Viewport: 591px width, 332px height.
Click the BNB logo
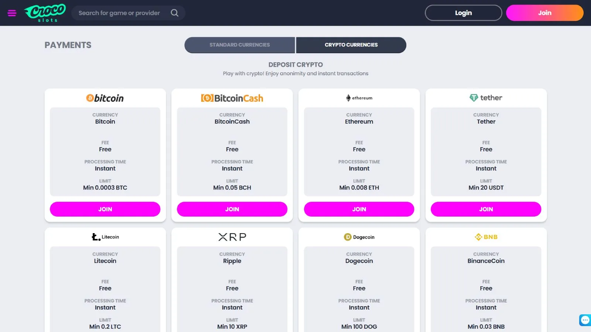486,237
